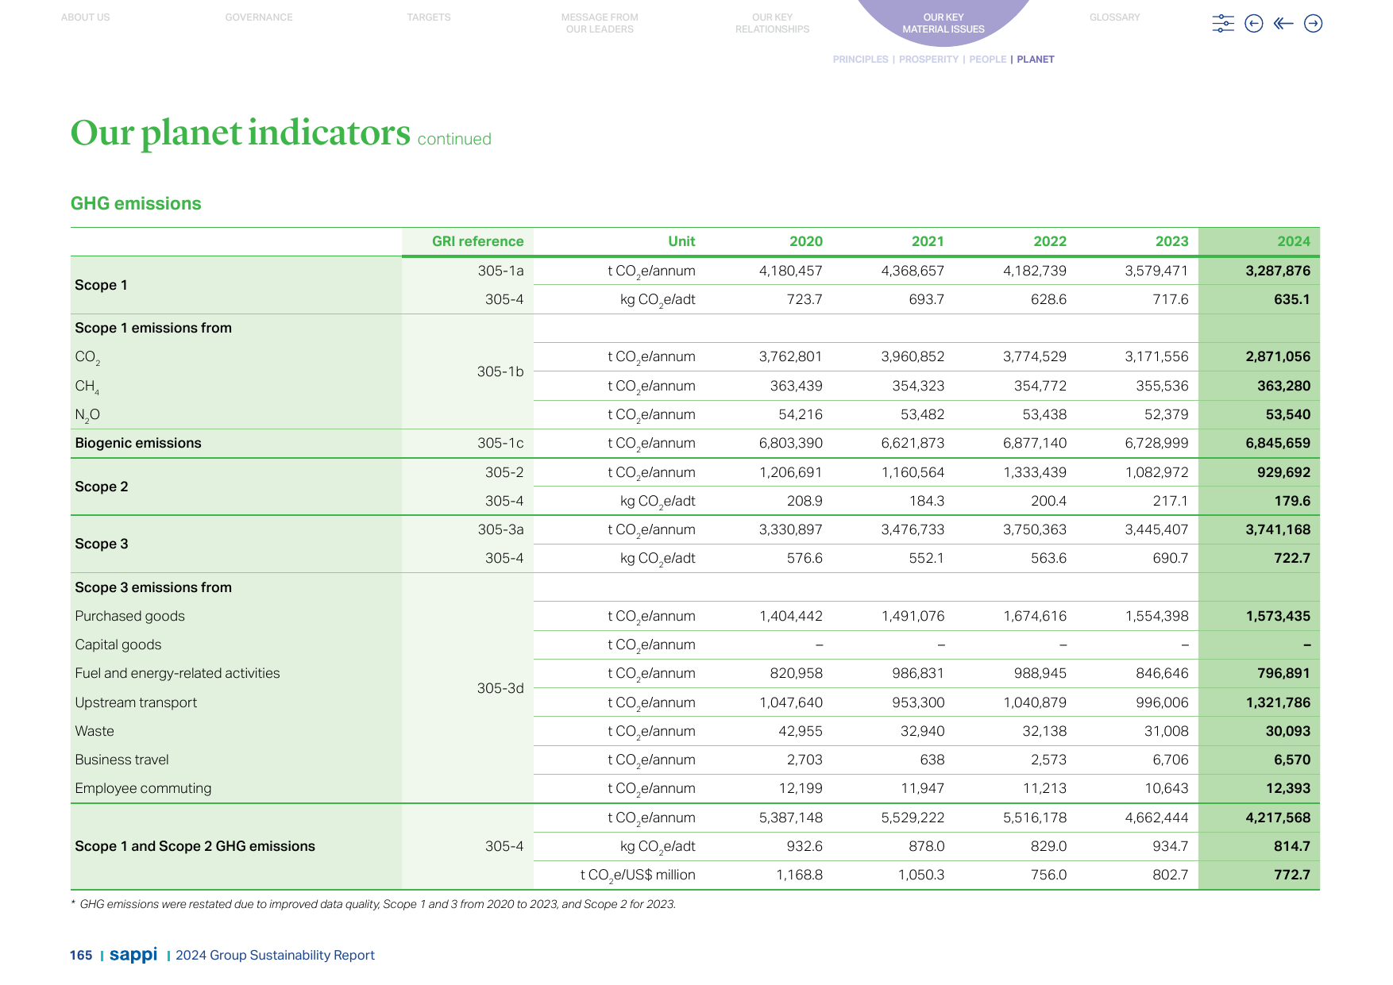Viewport: 1393px width, 985px height.
Task: Click the 2020 column header
Action: 806,241
